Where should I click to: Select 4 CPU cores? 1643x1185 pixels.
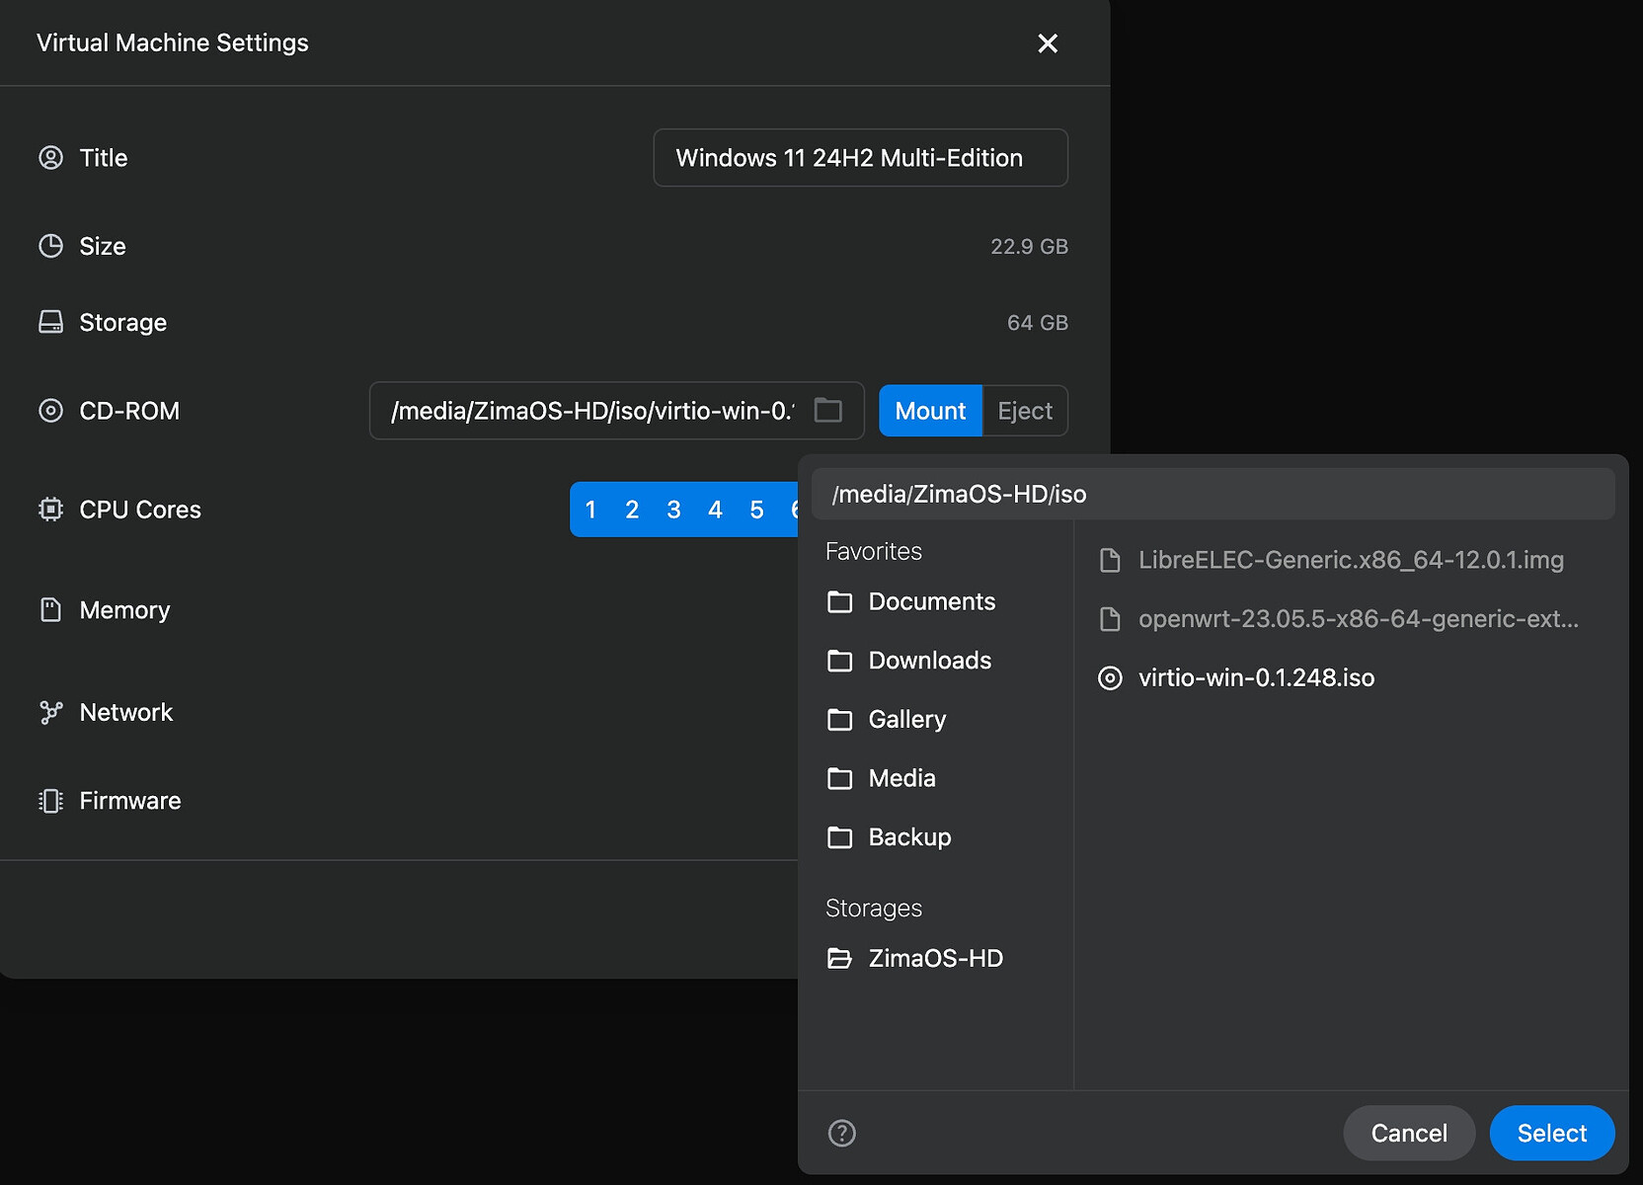715,510
